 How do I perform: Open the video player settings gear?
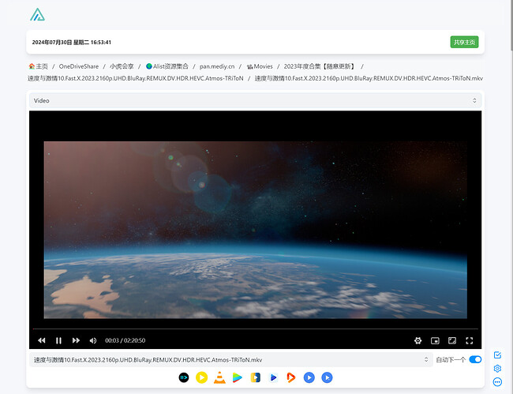[x=418, y=340]
